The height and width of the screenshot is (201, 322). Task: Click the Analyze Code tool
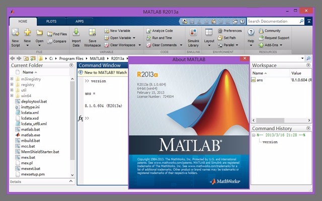pos(159,31)
